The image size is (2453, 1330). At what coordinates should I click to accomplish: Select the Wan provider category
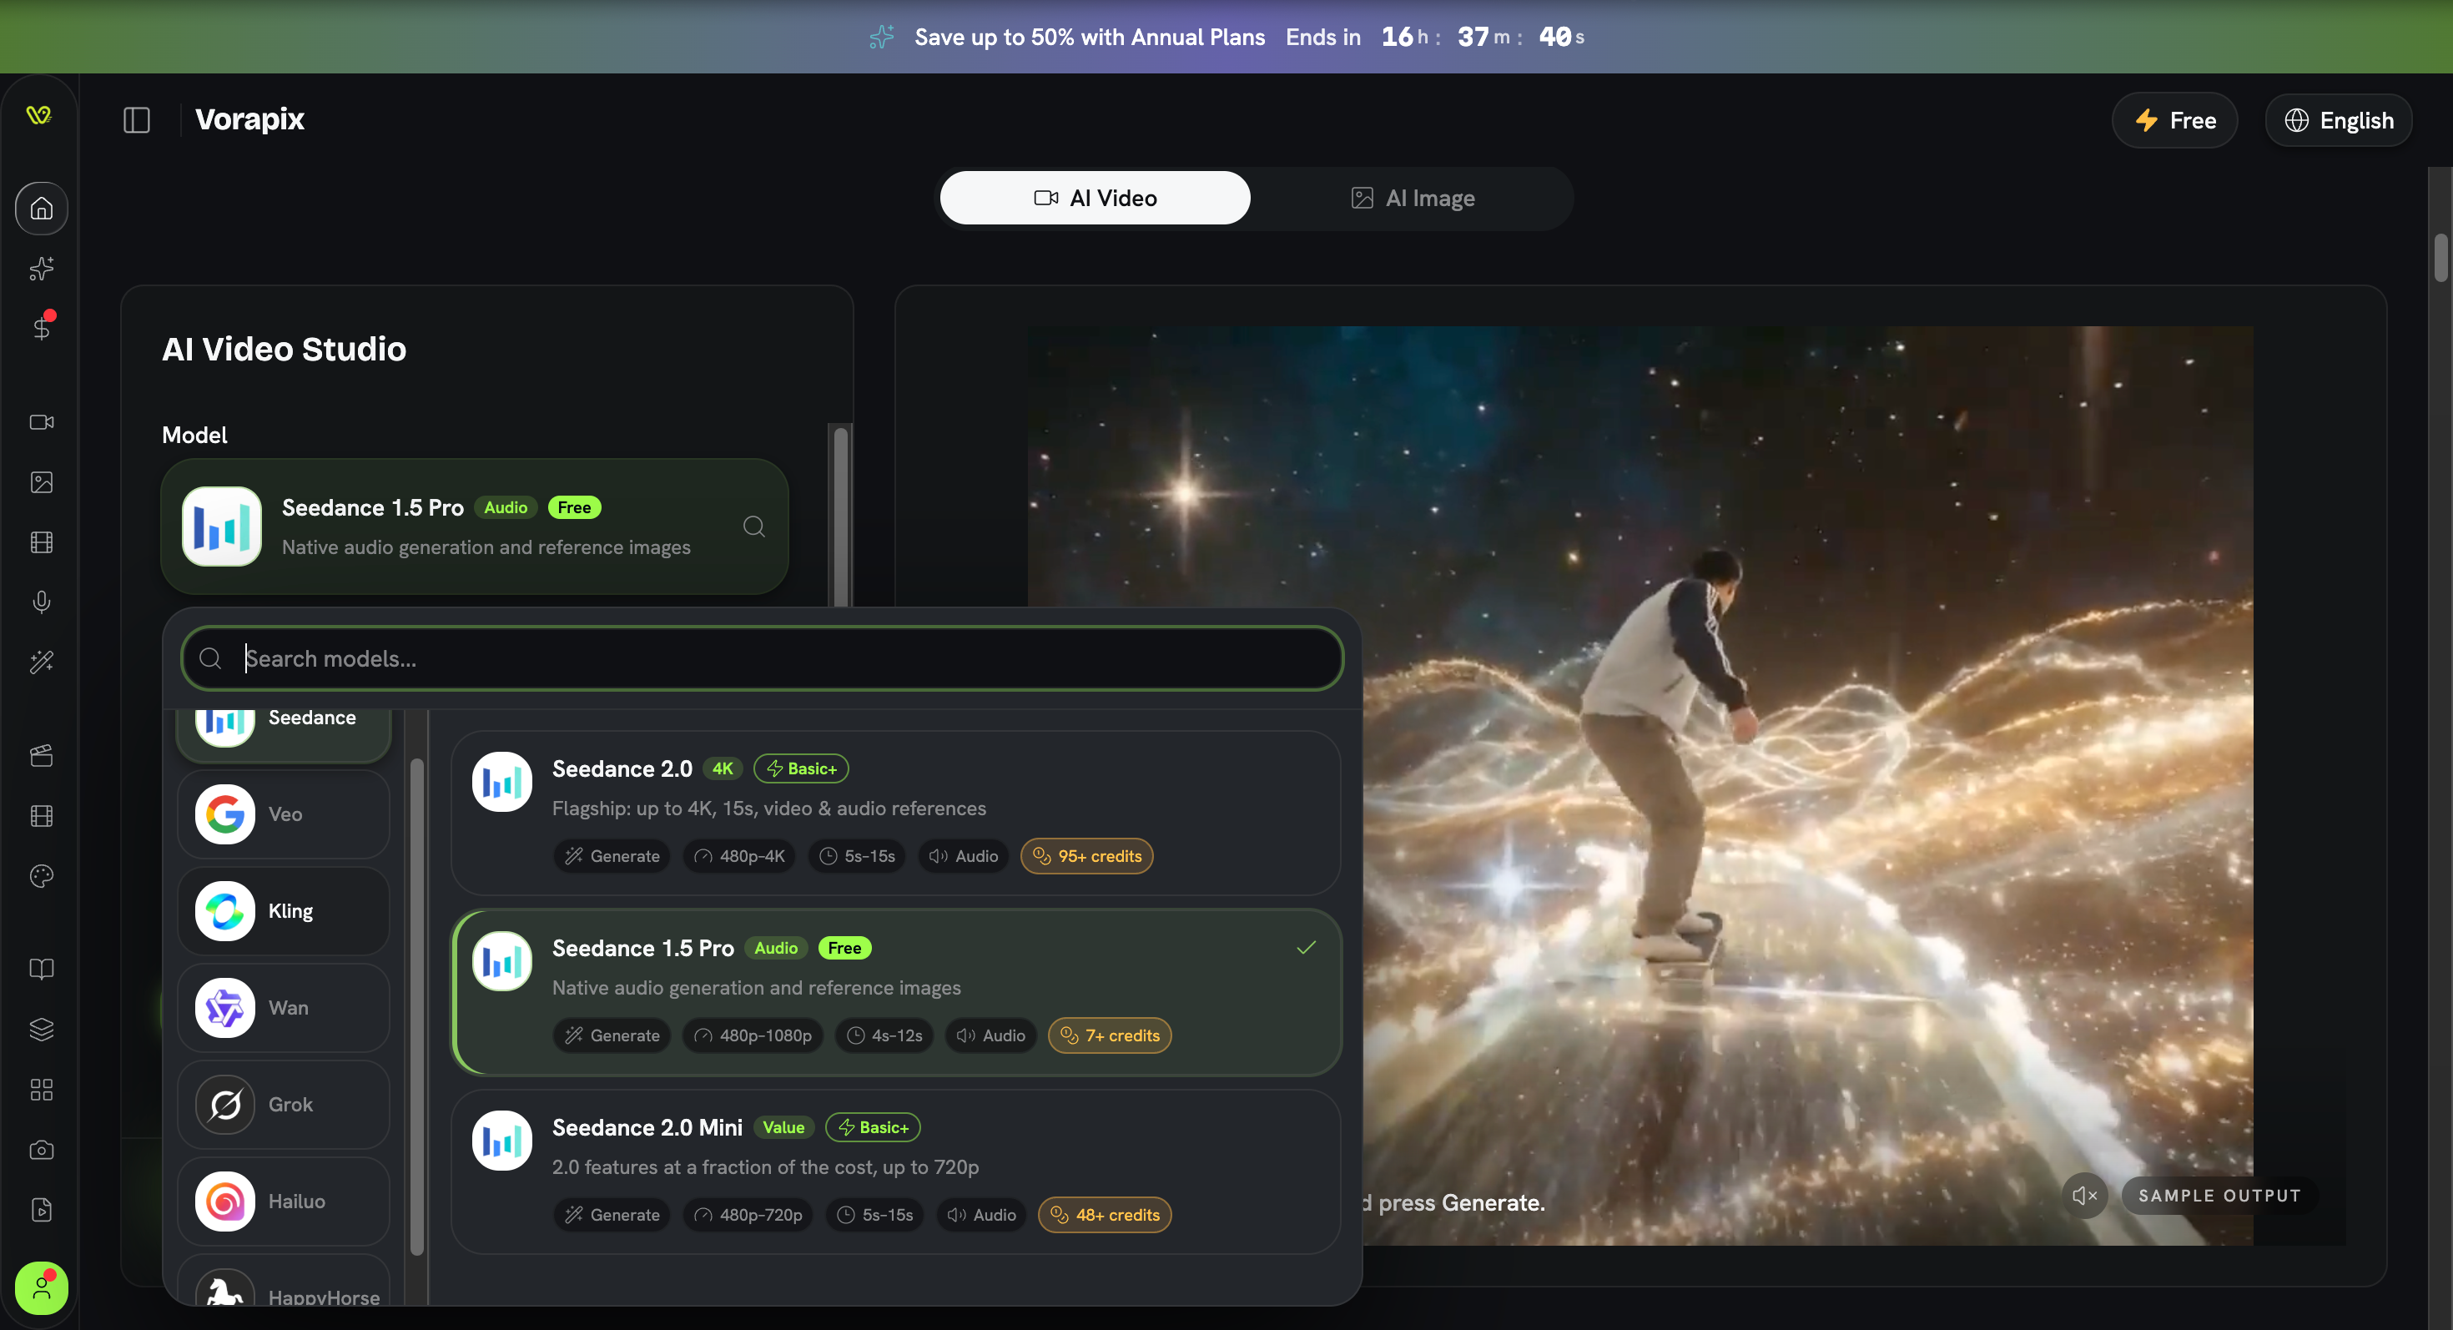[284, 1008]
